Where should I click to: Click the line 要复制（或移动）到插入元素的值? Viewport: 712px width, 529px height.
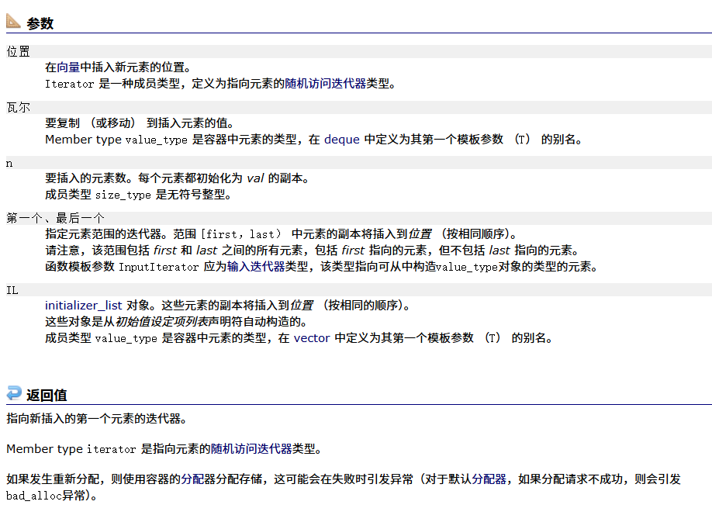tap(140, 123)
